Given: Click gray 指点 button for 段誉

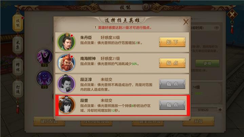Looking at the screenshot, I should [172, 105].
